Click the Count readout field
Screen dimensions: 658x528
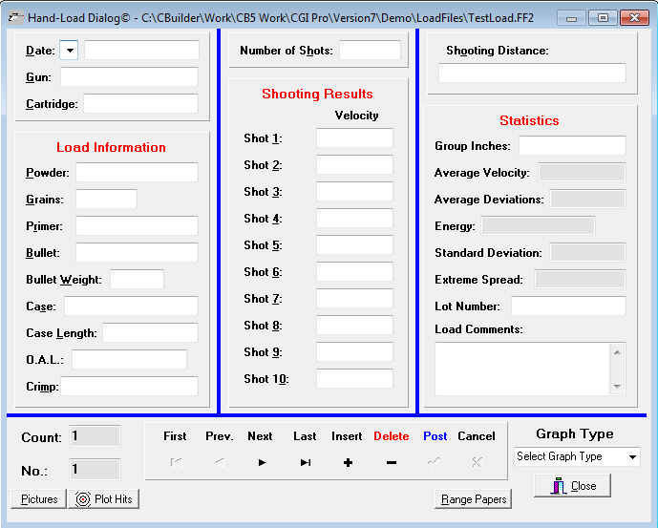95,436
